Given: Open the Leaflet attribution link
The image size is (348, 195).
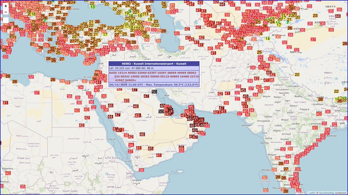Looking at the screenshot, I should (x=311, y=193).
